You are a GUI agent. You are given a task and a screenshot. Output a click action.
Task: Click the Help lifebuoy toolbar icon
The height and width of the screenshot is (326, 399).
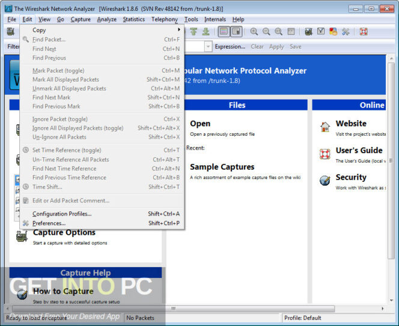pos(364,32)
